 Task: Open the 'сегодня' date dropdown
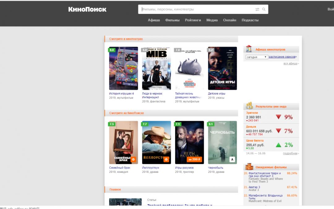coord(257,57)
